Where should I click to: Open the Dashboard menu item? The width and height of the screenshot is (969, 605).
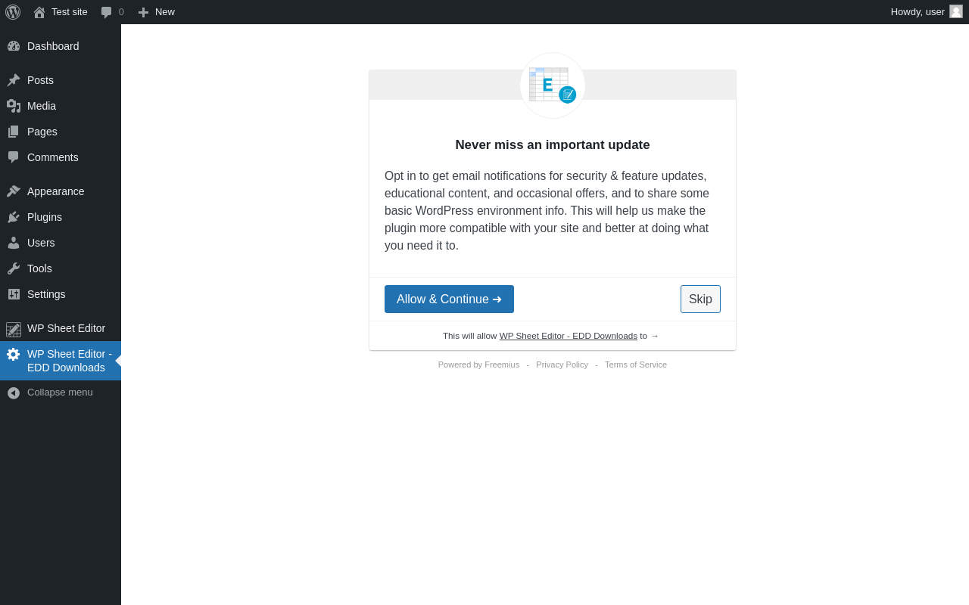[61, 46]
